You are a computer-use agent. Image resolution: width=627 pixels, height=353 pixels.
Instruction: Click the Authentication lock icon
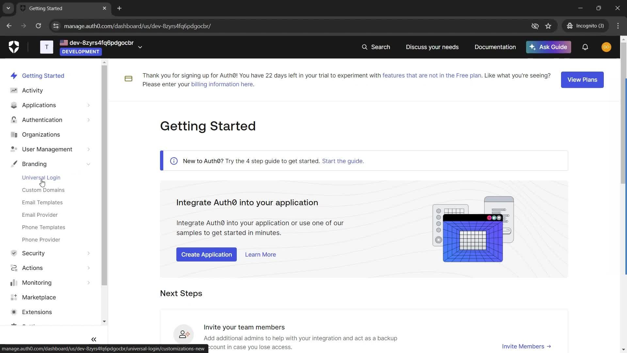click(14, 120)
